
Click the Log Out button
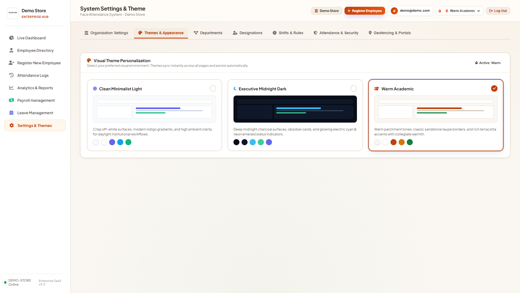point(498,11)
